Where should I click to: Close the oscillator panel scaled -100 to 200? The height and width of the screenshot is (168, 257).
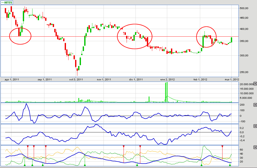tap(255, 105)
